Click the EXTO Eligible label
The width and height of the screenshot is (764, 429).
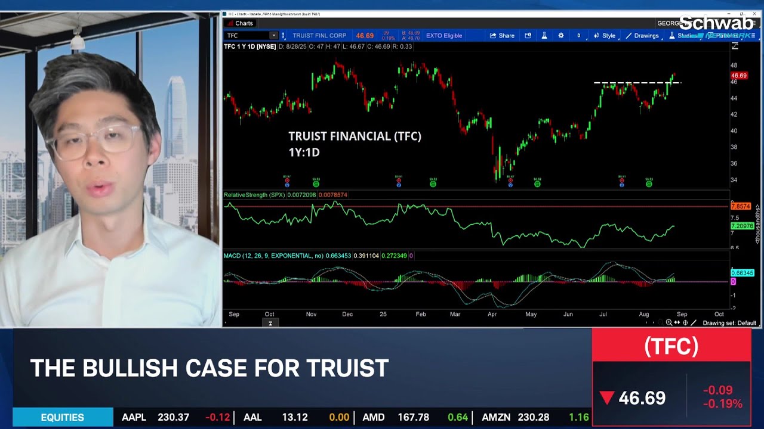coord(444,36)
